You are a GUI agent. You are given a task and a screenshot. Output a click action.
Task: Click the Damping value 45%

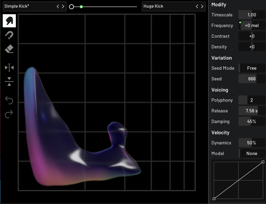(x=252, y=121)
